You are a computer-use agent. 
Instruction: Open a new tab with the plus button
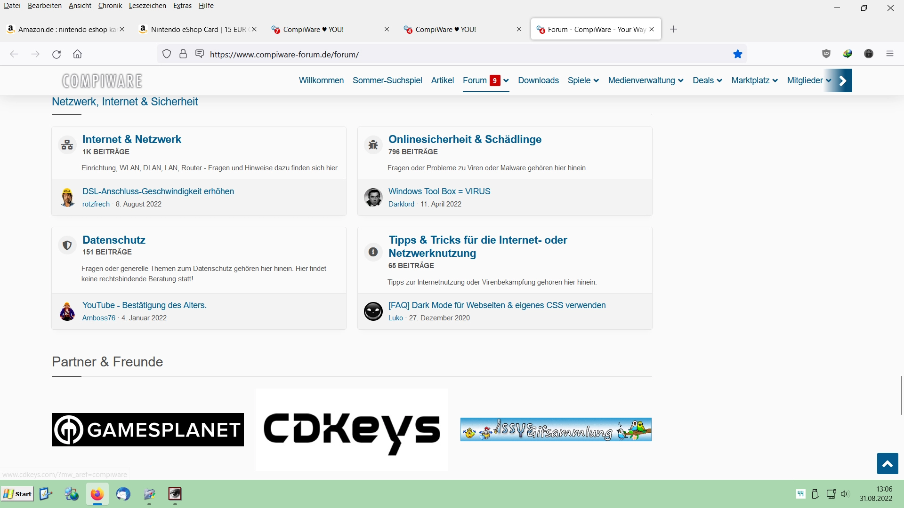674,29
